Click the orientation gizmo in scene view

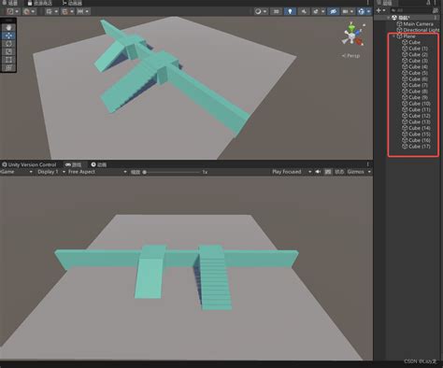tap(352, 35)
